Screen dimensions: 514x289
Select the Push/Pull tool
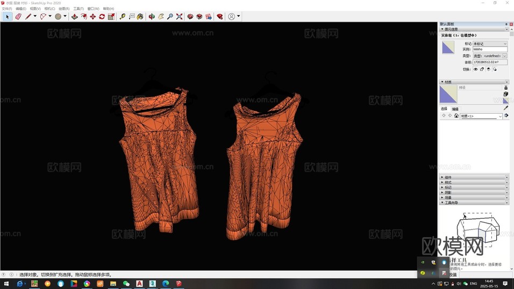[75, 16]
